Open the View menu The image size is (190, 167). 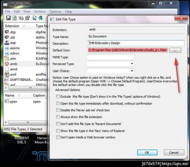27,11
